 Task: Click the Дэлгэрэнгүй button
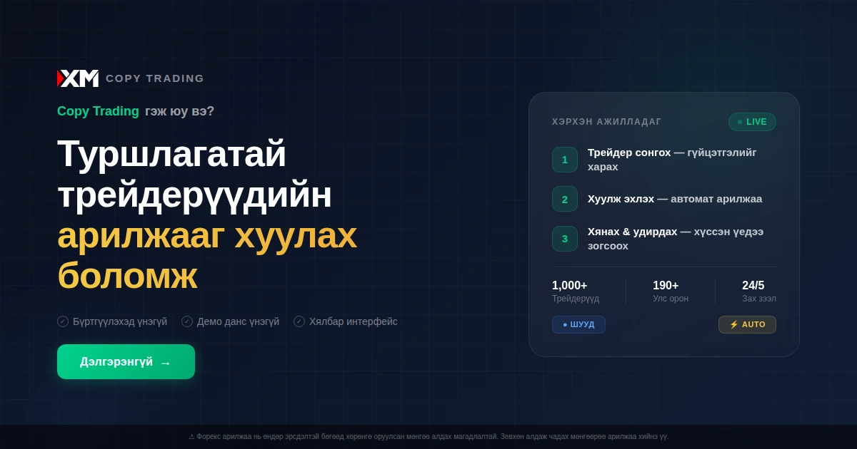[126, 361]
